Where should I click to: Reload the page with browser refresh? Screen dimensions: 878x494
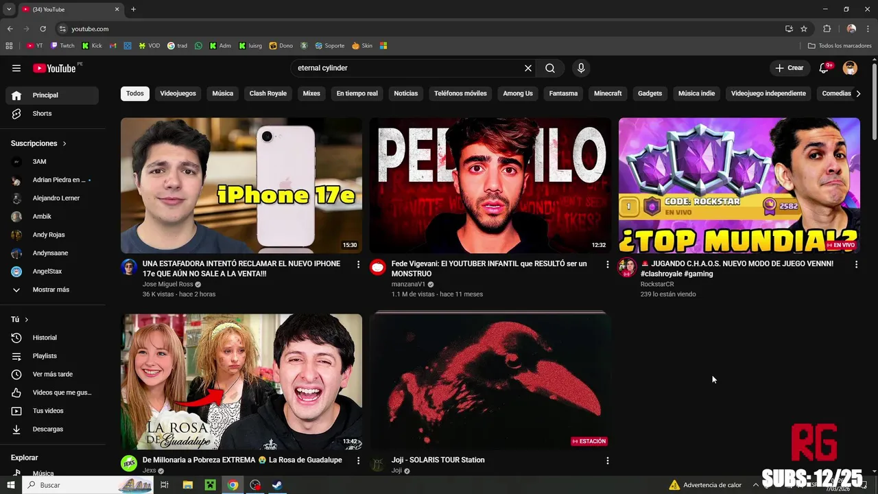point(43,29)
